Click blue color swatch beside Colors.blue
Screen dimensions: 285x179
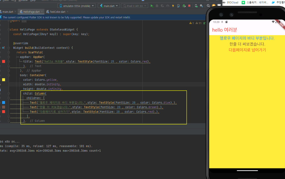point(4,103)
